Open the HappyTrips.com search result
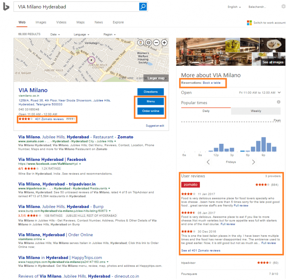This screenshot has height=280, width=286. [60, 257]
